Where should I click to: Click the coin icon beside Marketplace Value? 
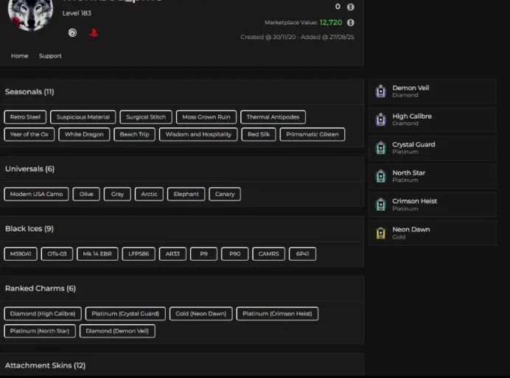click(x=350, y=22)
